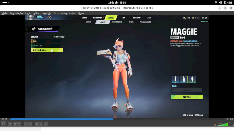The image size is (234, 131).
Task: Add blue gem currency icon
Action: point(203,18)
